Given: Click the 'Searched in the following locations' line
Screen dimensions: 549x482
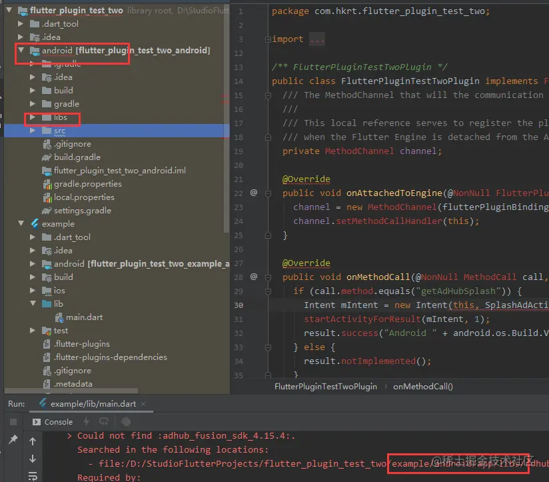Looking at the screenshot, I should tap(173, 449).
